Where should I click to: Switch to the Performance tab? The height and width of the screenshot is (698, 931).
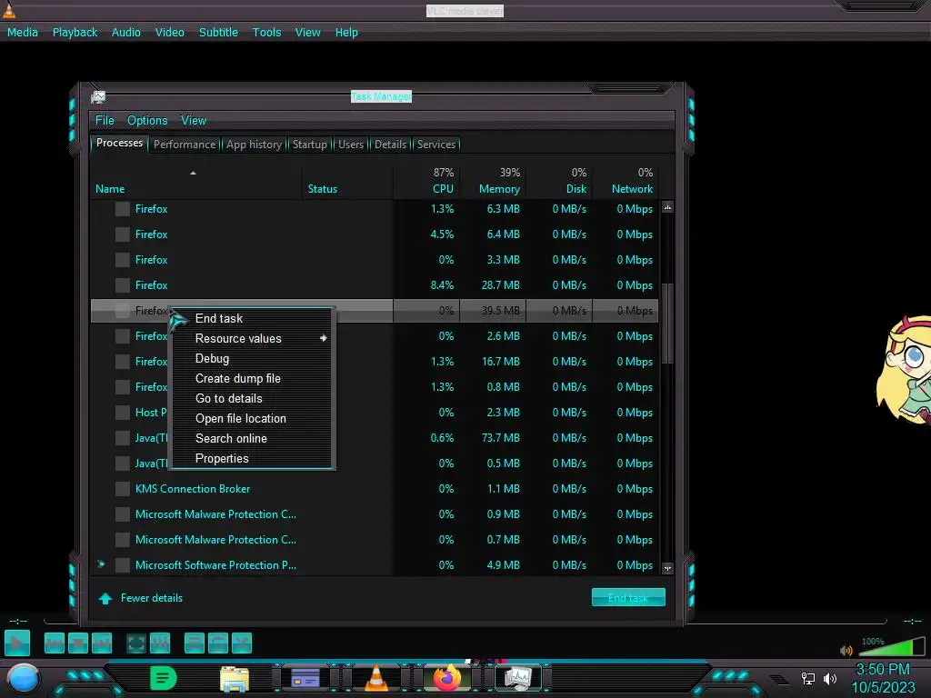(x=185, y=145)
